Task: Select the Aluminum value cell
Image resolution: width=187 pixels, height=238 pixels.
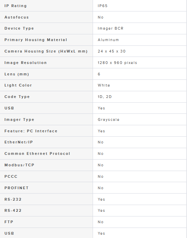Action: [x=140, y=40]
